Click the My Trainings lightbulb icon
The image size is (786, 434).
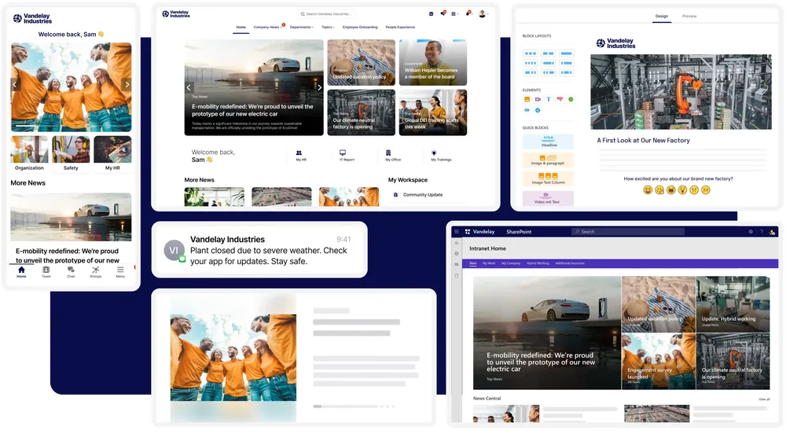(433, 153)
